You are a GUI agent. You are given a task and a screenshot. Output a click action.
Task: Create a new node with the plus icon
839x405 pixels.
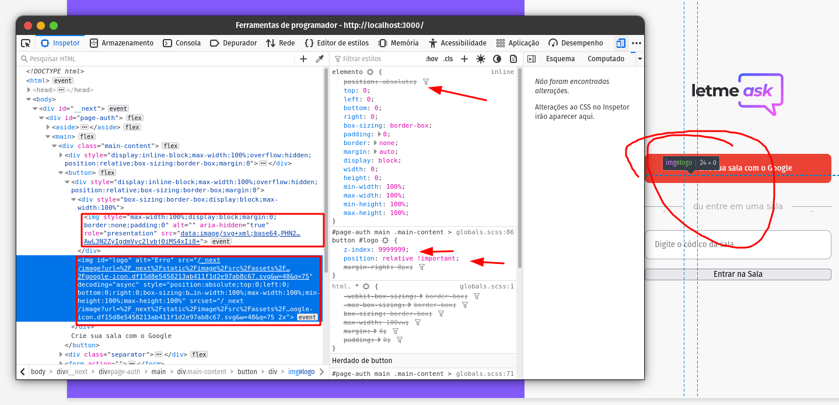pos(303,59)
